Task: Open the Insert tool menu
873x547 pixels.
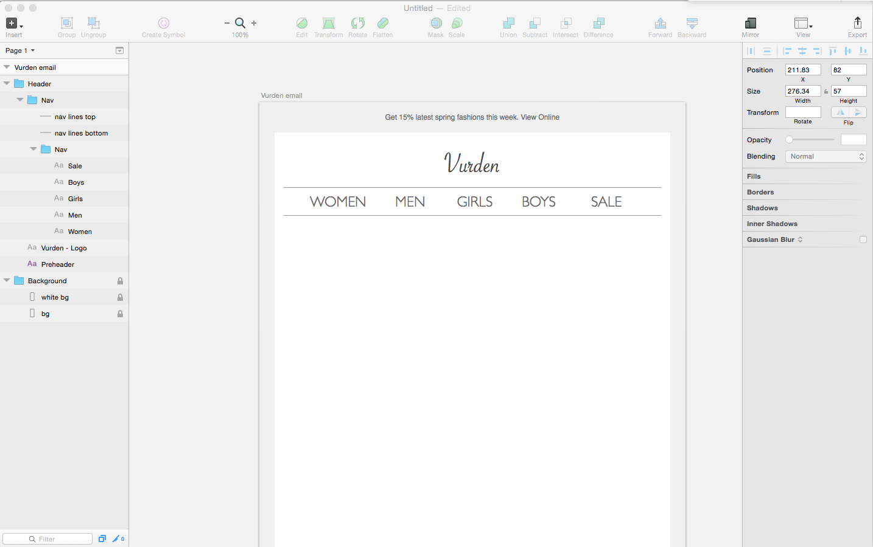Action: tap(14, 24)
